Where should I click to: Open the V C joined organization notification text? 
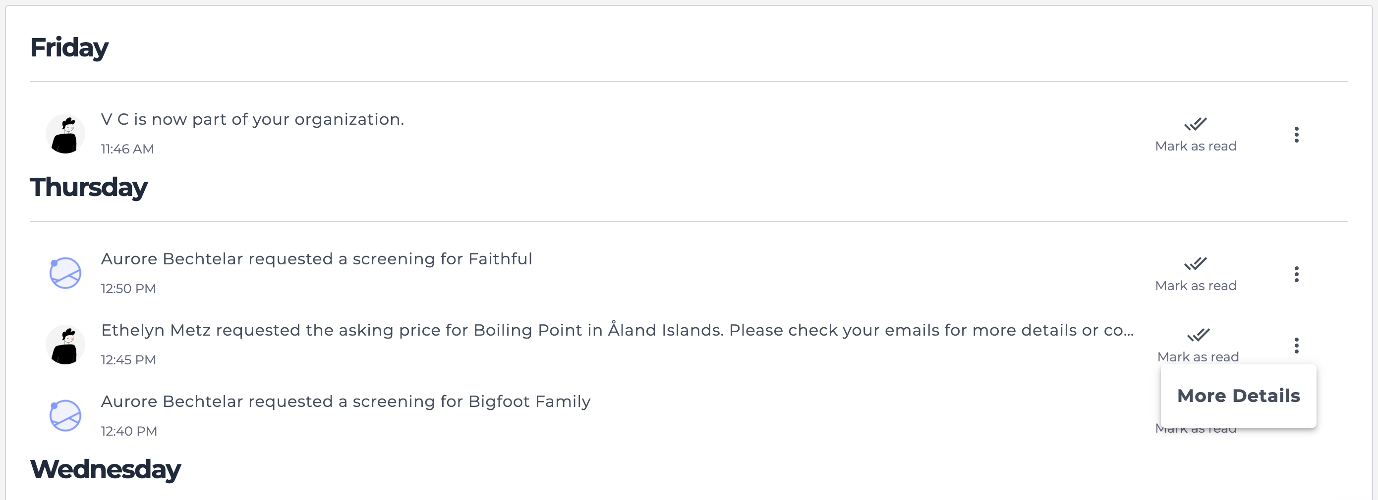[x=252, y=119]
